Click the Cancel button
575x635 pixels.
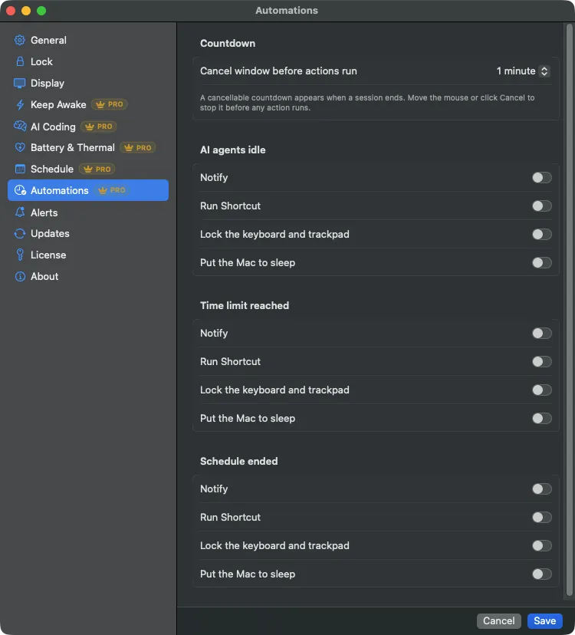499,621
